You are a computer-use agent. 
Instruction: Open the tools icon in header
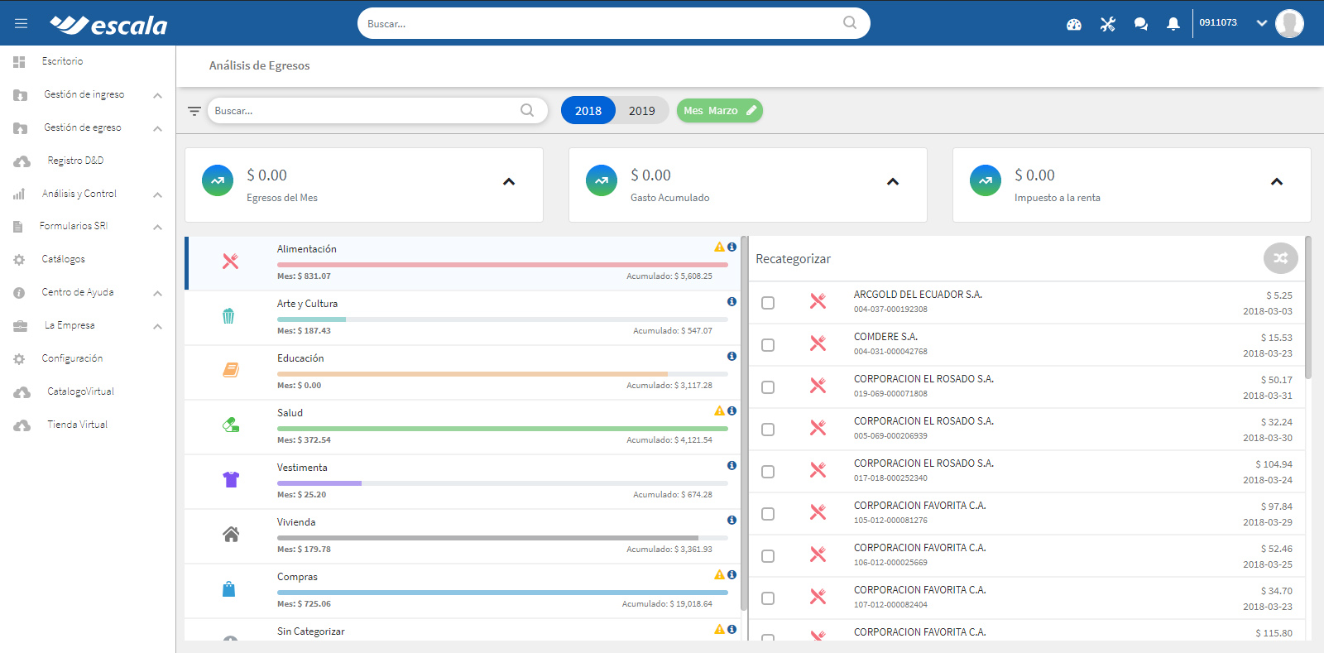point(1108,24)
